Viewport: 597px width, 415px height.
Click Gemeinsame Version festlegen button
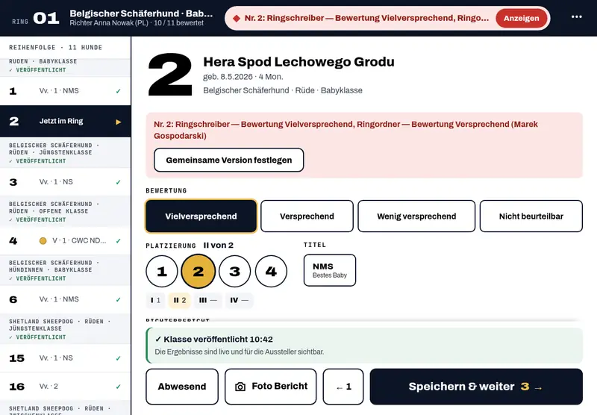229,160
